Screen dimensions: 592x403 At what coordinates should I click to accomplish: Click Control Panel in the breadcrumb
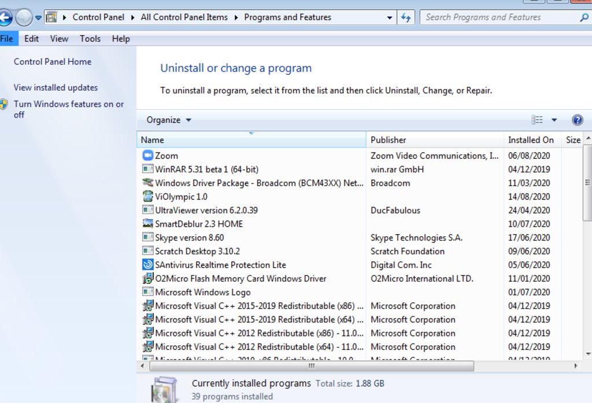tap(98, 17)
